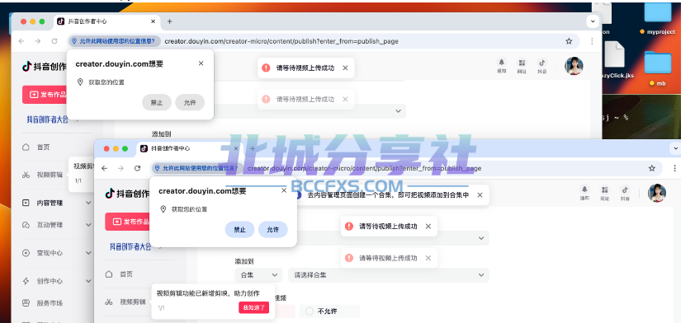This screenshot has width=695, height=323.
Task: Click the back arrow in front browser window
Action: 105,168
